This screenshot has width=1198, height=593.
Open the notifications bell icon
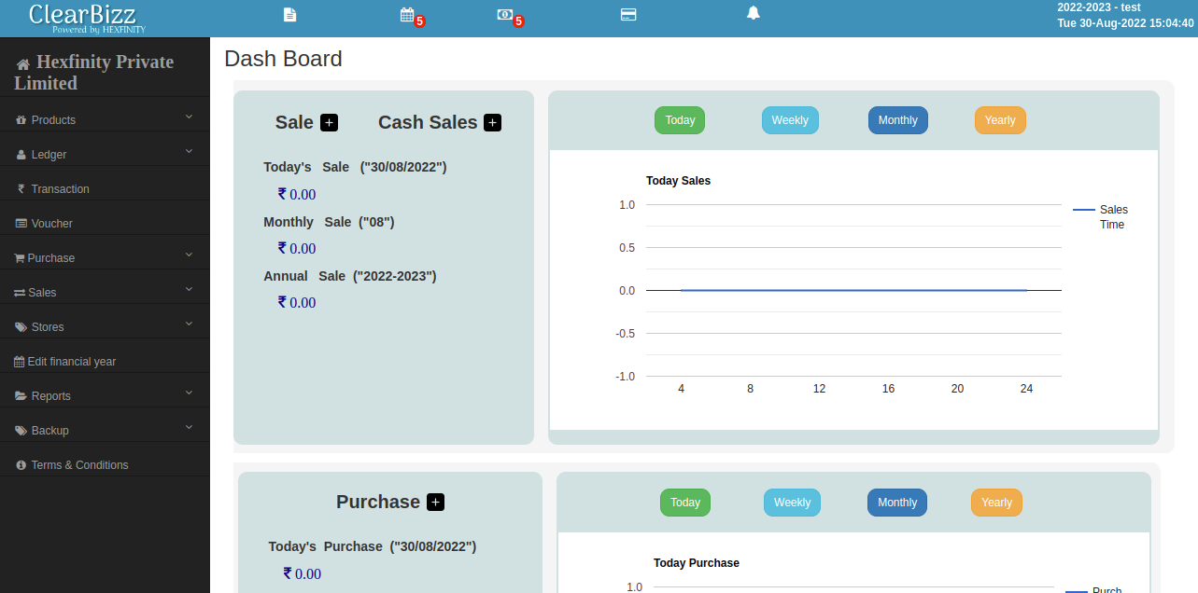click(x=754, y=13)
